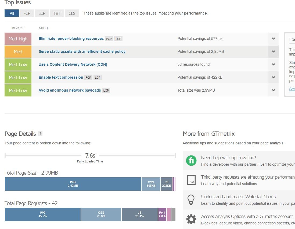The height and width of the screenshot is (229, 295).
Task: Click the IMPACT column header
Action: pos(18,28)
